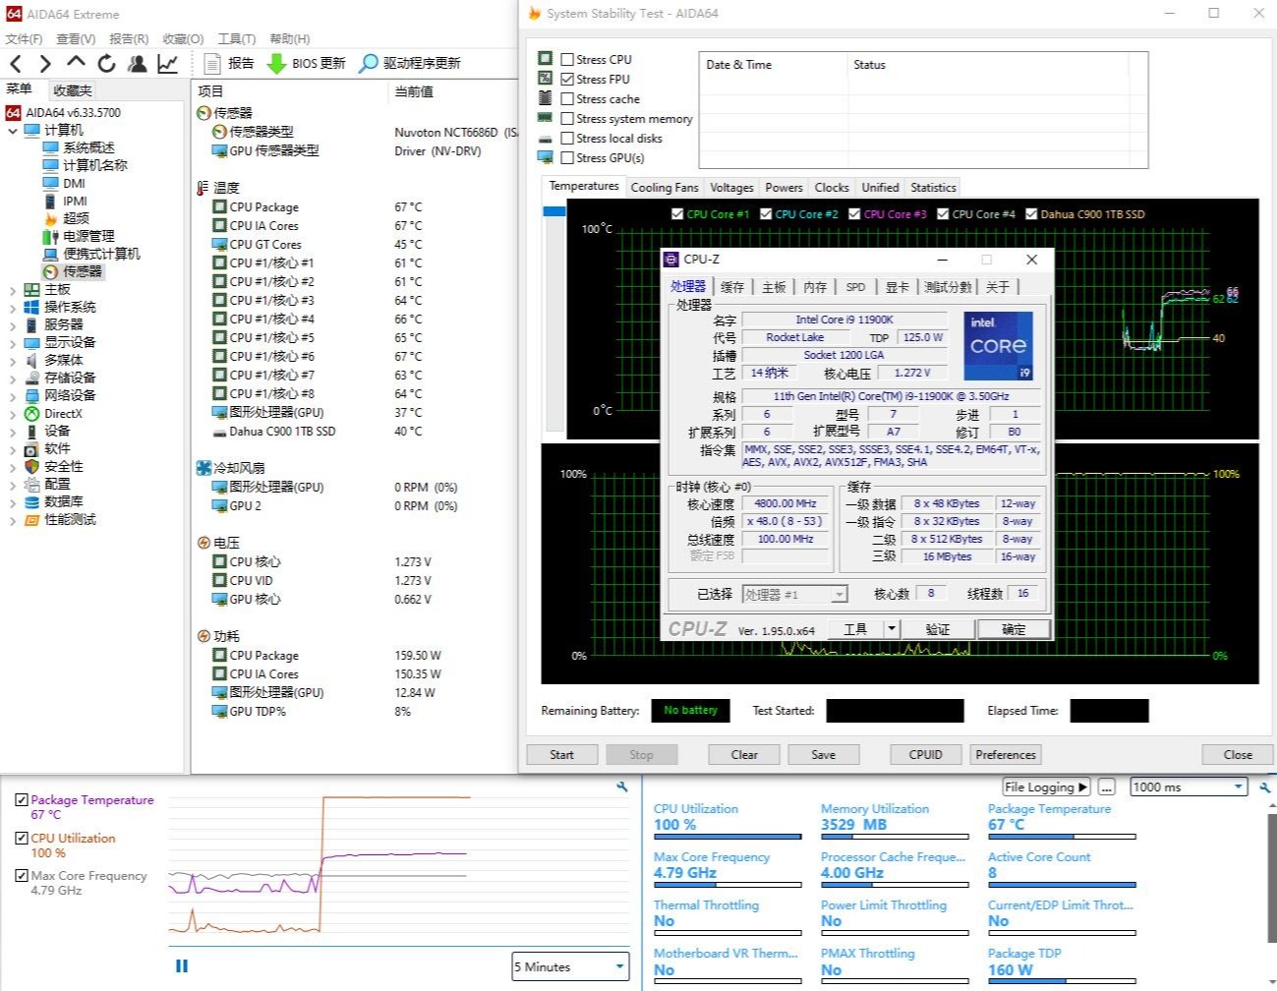Click the refresh icon in AIDA64 toolbar

[106, 63]
